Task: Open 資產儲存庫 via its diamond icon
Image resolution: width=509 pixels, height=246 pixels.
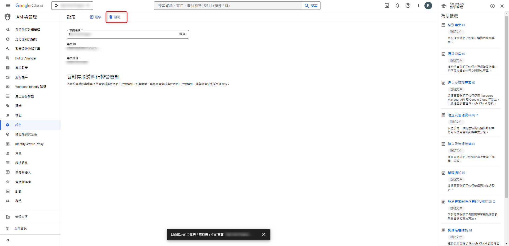Action: coord(8,182)
